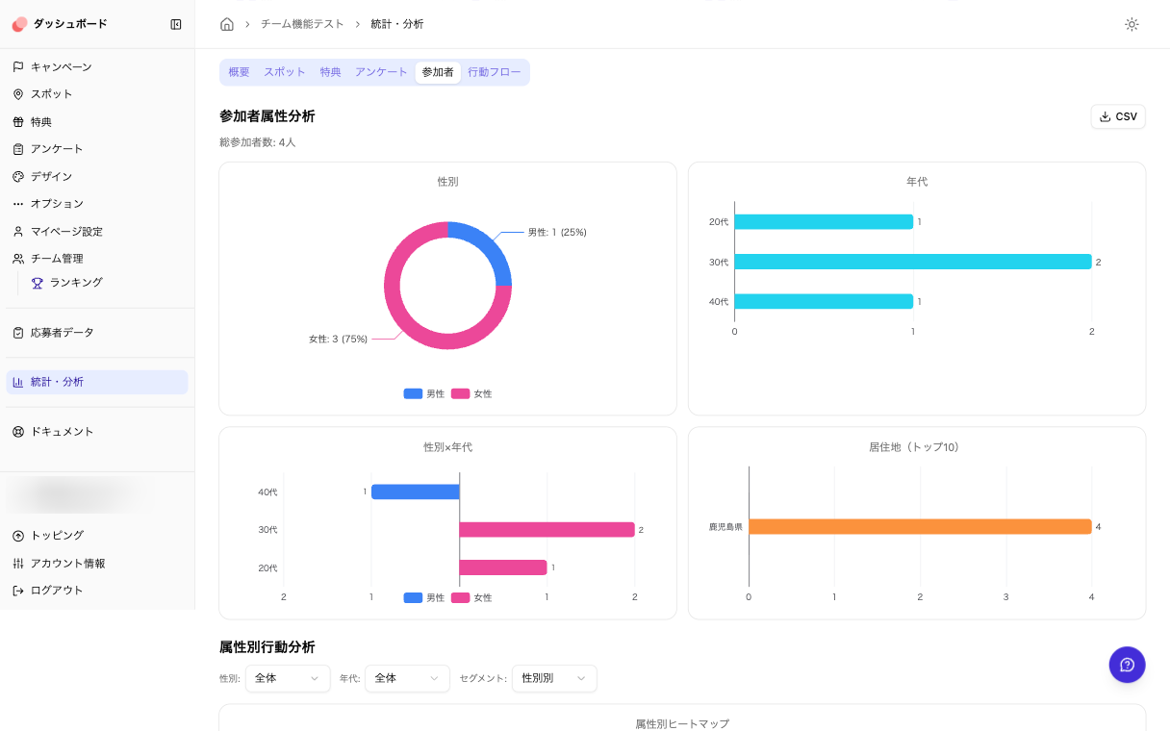Download data with the CSV button
Screen dimensions: 1170x731
click(1117, 115)
